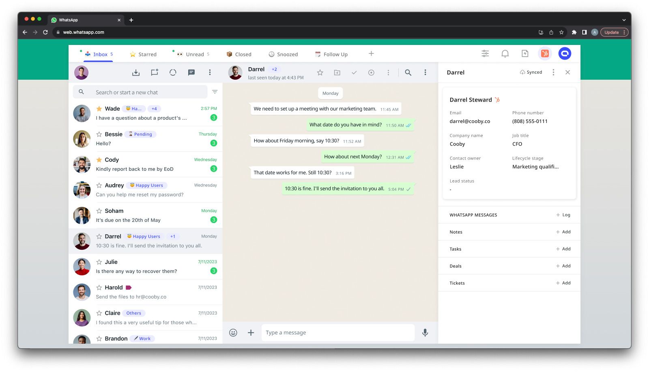
Task: Star the Bessie chat
Action: click(99, 134)
